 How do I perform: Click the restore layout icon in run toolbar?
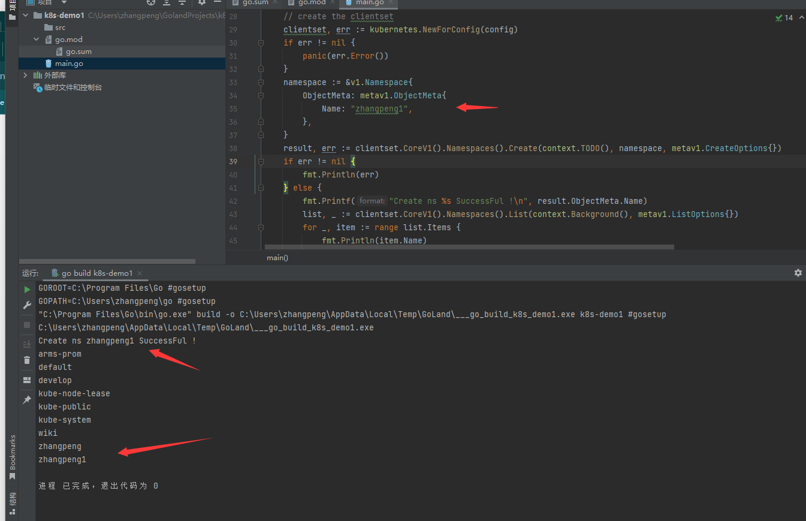(27, 380)
